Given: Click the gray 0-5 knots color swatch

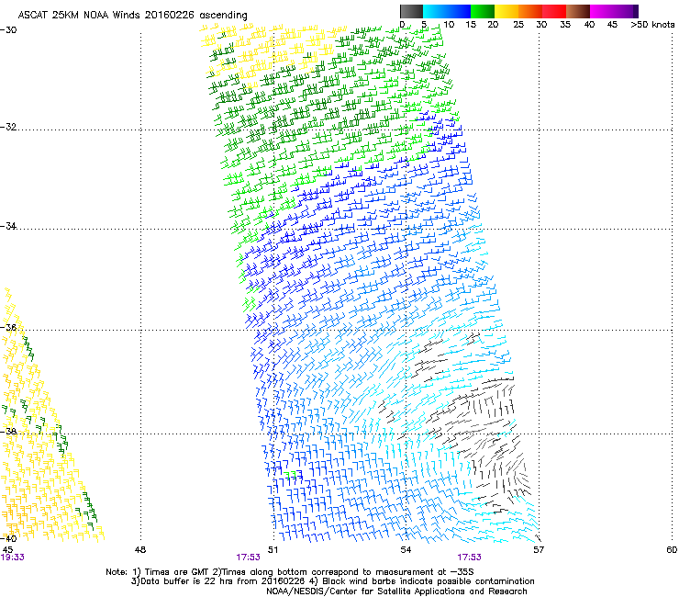Looking at the screenshot, I should [x=411, y=11].
